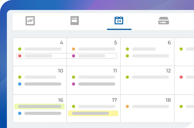Click the blue dot event on day 10
194x128 pixels.
[43, 84]
